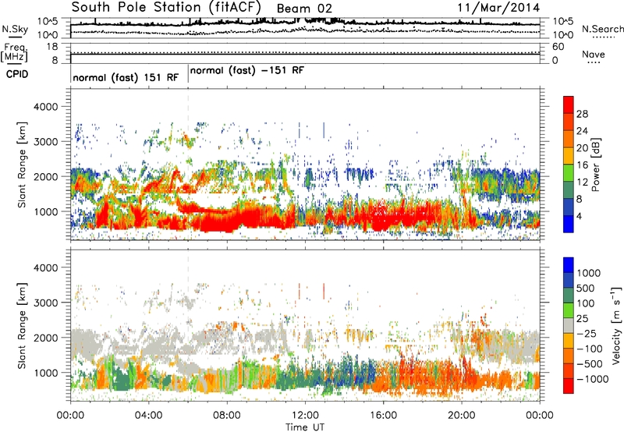
Task: Click the '08:00' time tick label
Action: coord(227,416)
